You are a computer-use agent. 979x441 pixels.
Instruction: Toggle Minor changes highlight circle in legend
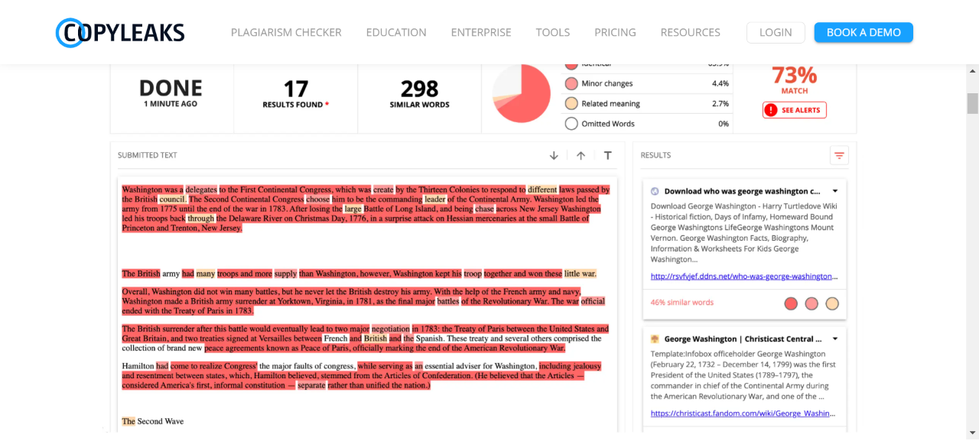click(571, 83)
